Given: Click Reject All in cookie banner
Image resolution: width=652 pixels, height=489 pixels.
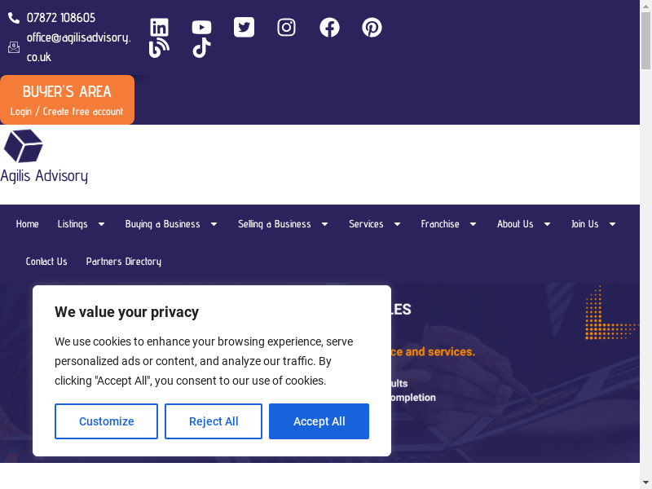Looking at the screenshot, I should pos(214,421).
